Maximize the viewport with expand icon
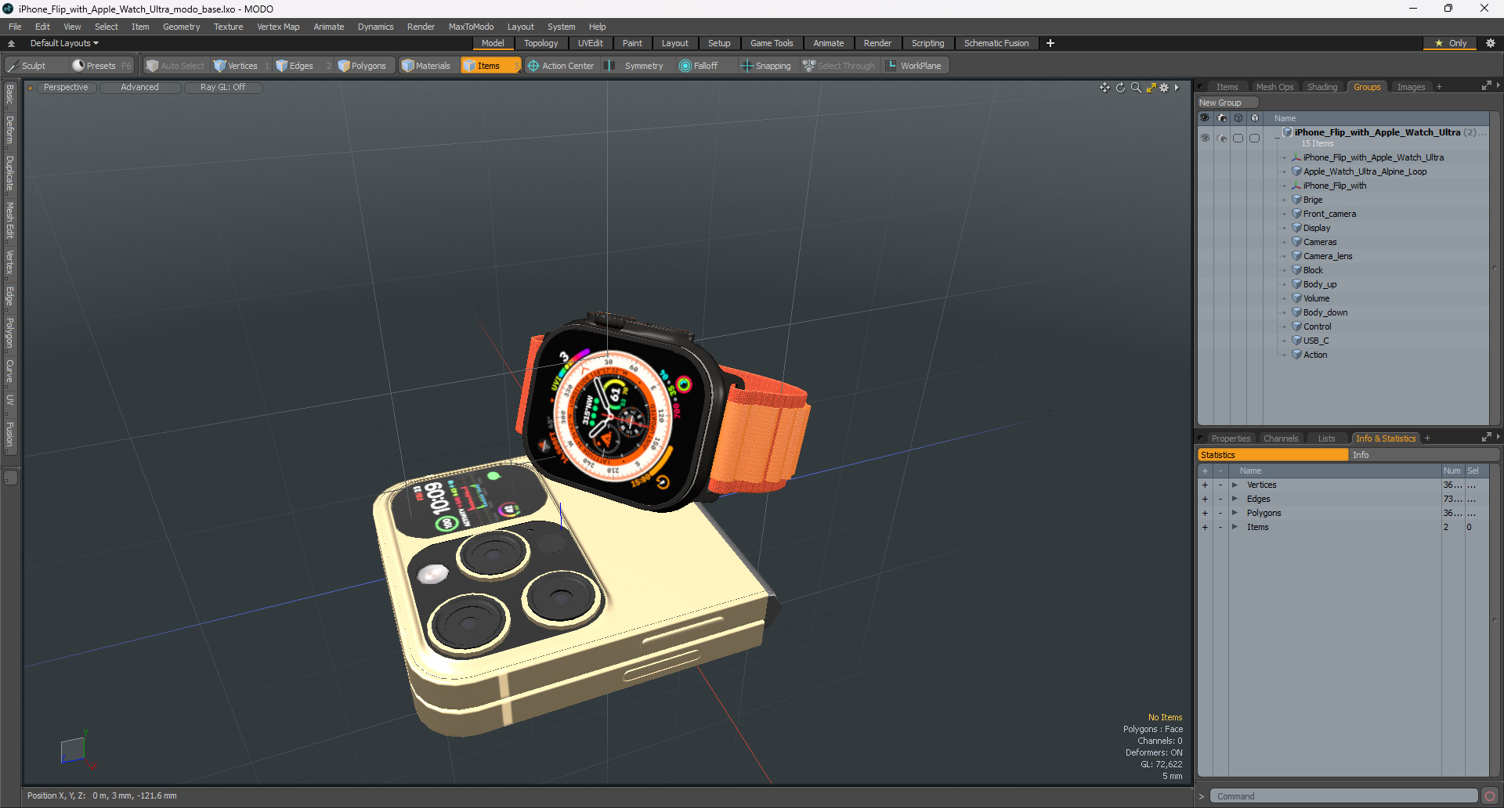Screen dimensions: 1504x808 (x=1151, y=88)
